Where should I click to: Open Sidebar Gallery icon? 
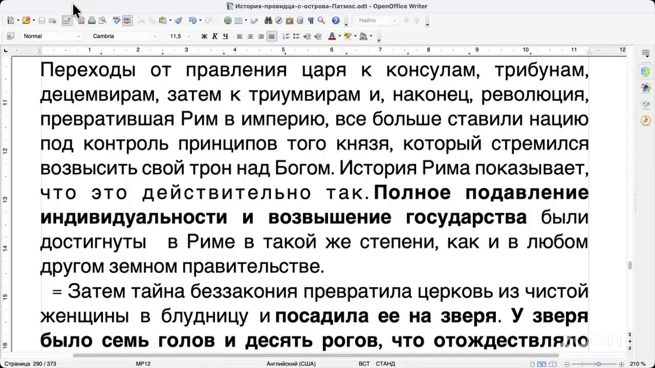(646, 105)
